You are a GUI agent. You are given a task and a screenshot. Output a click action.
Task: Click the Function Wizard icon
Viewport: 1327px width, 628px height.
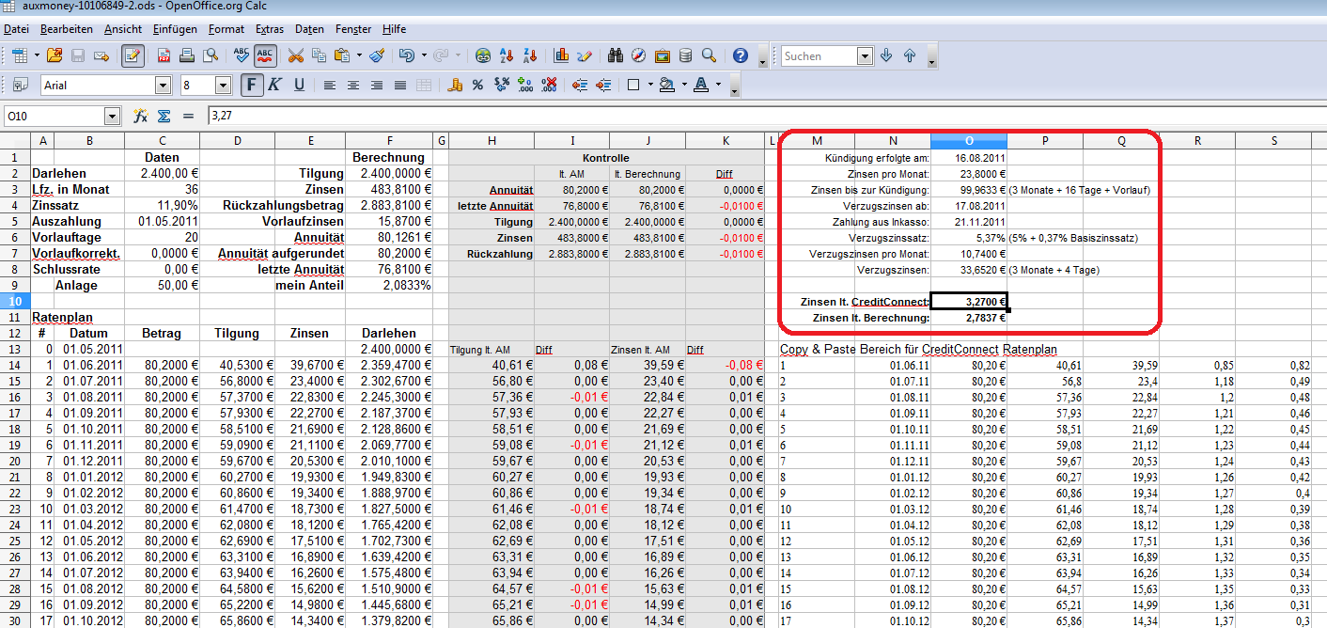point(141,116)
